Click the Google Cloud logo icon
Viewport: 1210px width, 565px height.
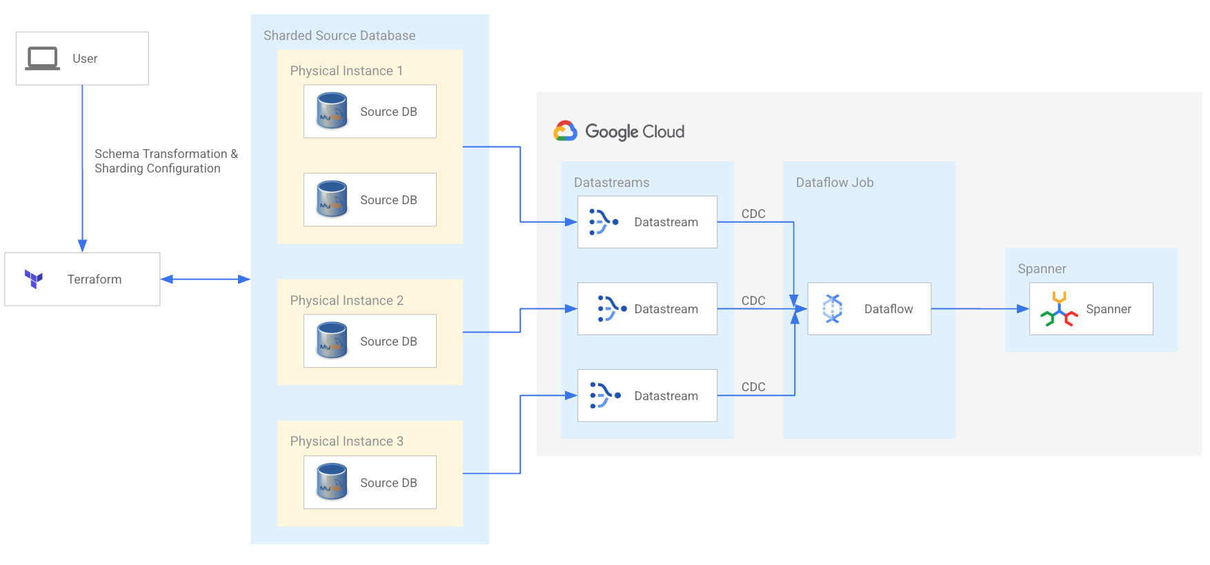566,131
